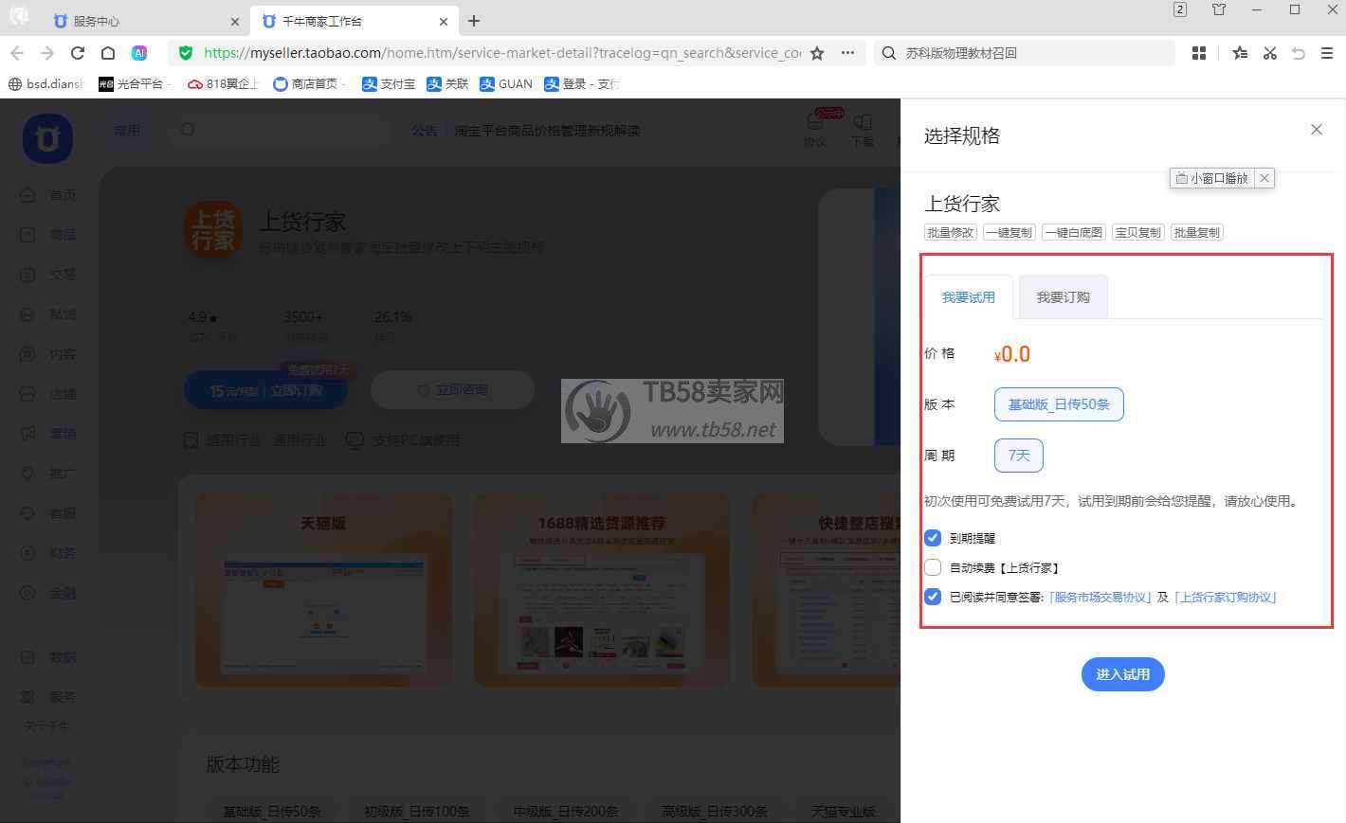Choose the 7天 period option

click(x=1019, y=456)
